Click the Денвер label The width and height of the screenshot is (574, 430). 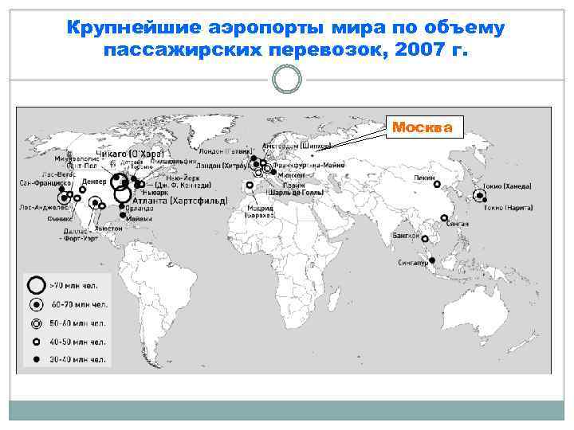[x=94, y=182]
